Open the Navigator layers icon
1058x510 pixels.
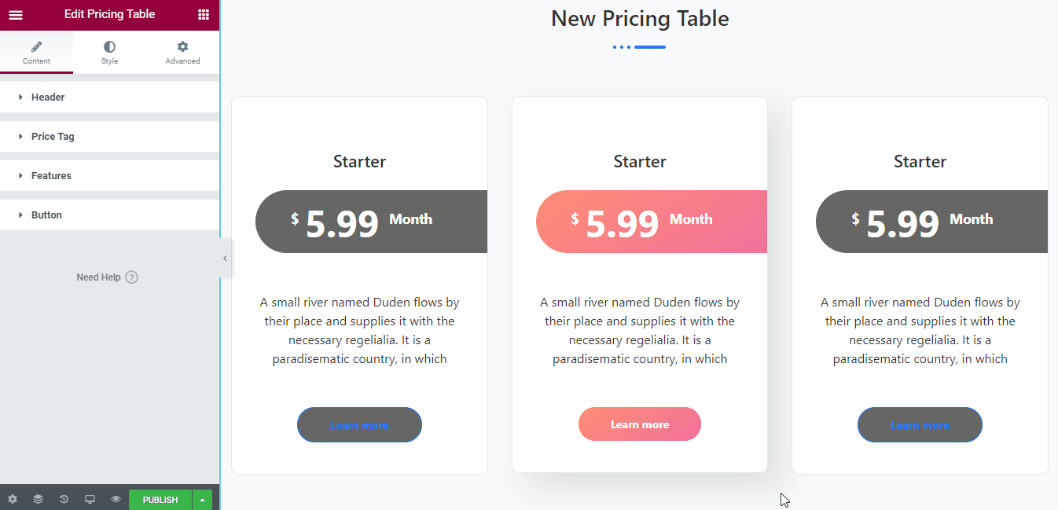tap(38, 499)
